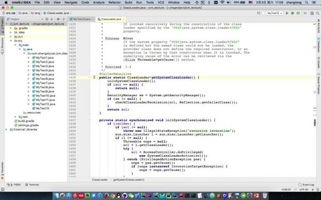Open the MyTest12 run configuration dropdown
321x200 pixels.
coord(273,13)
